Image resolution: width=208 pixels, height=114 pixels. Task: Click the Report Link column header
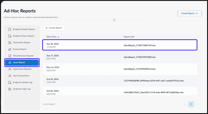(x=129, y=37)
